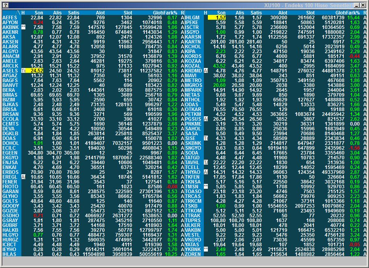Click the -0,44 change in KORDS row

click(354, 56)
